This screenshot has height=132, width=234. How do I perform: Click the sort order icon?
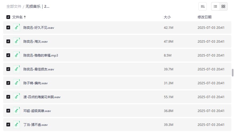pos(203,6)
